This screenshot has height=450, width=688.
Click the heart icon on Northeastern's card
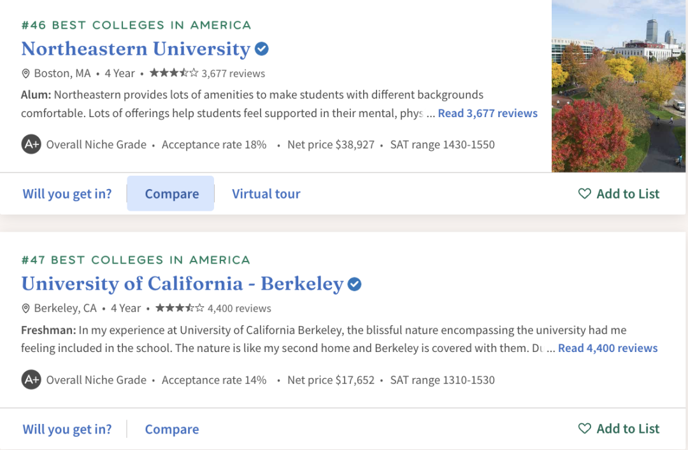(584, 193)
